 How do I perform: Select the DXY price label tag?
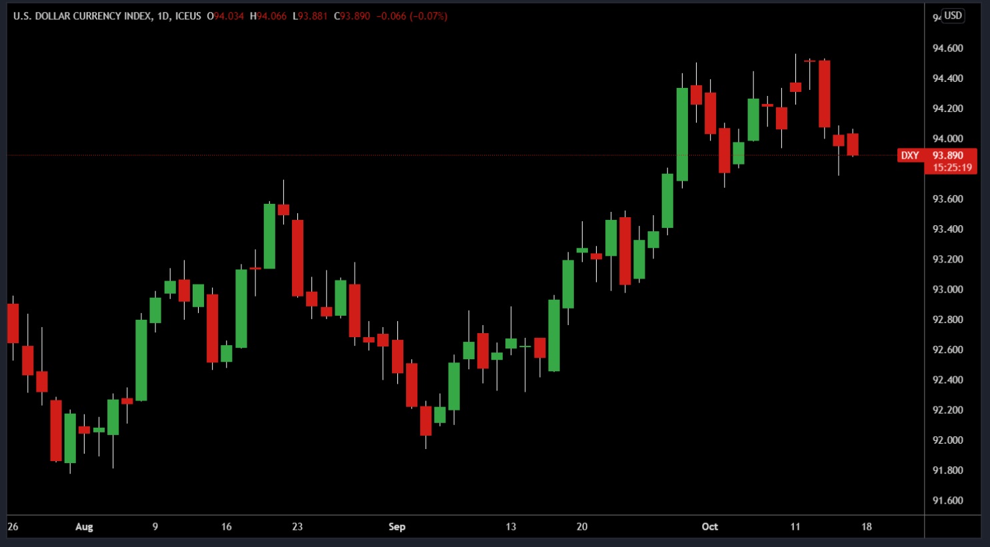point(910,155)
